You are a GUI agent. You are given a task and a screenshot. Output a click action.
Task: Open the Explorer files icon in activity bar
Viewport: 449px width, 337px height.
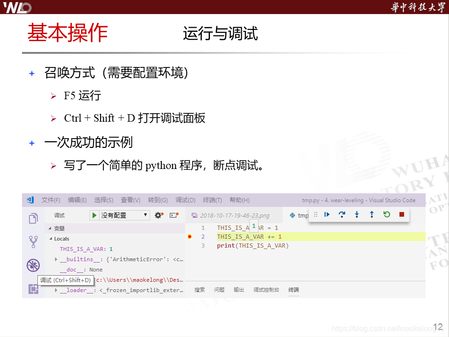coord(33,219)
